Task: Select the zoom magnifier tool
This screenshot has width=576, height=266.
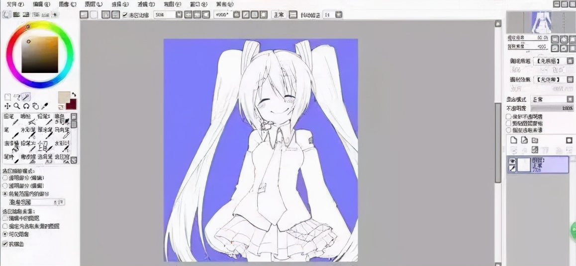Action: click(16, 106)
